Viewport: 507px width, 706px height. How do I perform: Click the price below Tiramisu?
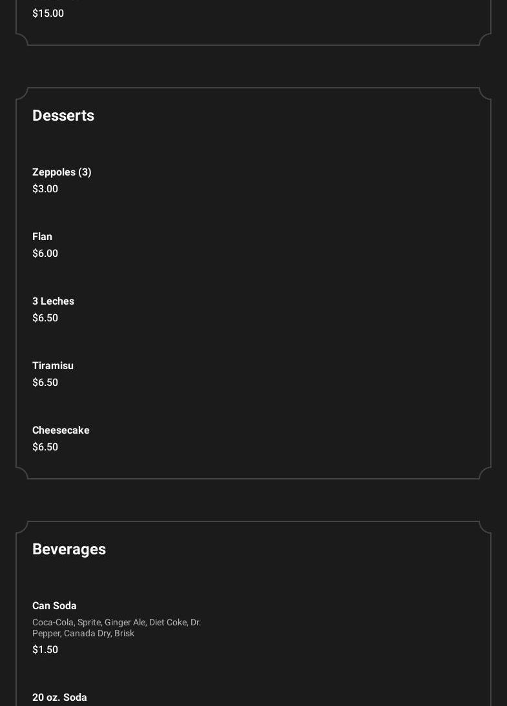[x=45, y=383]
